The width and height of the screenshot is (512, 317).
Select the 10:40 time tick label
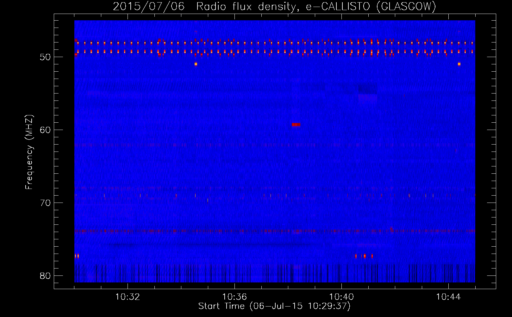[x=341, y=297]
